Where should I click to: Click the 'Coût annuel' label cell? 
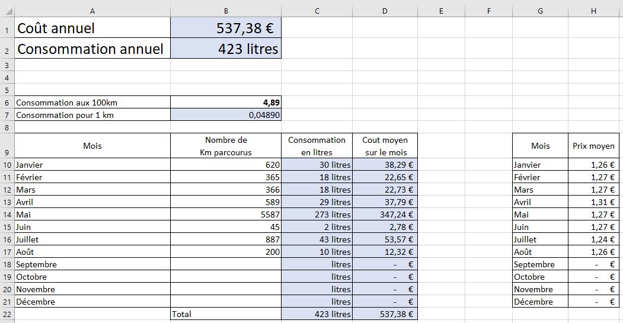click(92, 28)
